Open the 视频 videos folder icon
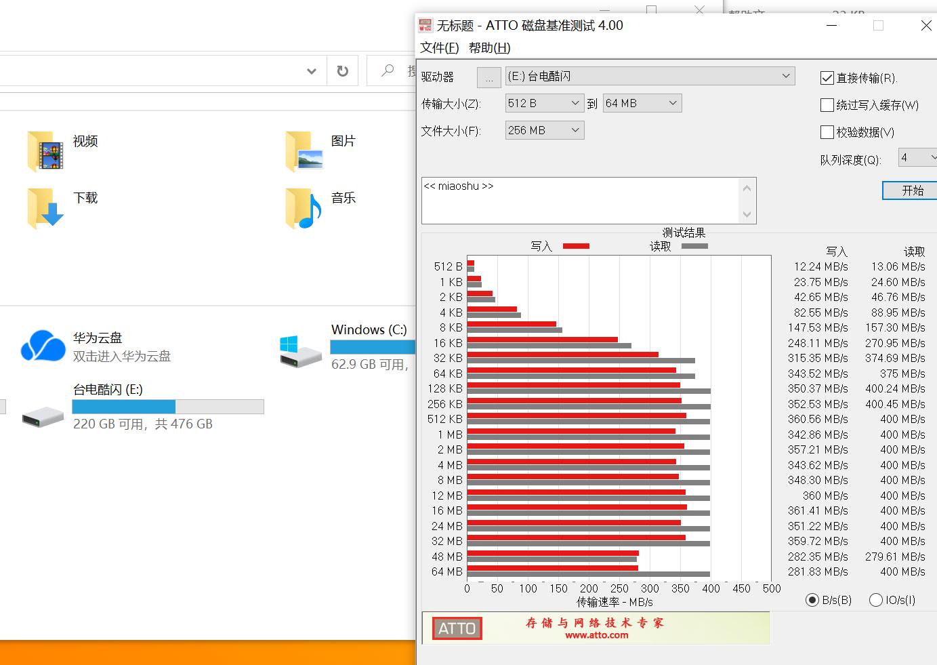Image resolution: width=937 pixels, height=665 pixels. (x=45, y=150)
